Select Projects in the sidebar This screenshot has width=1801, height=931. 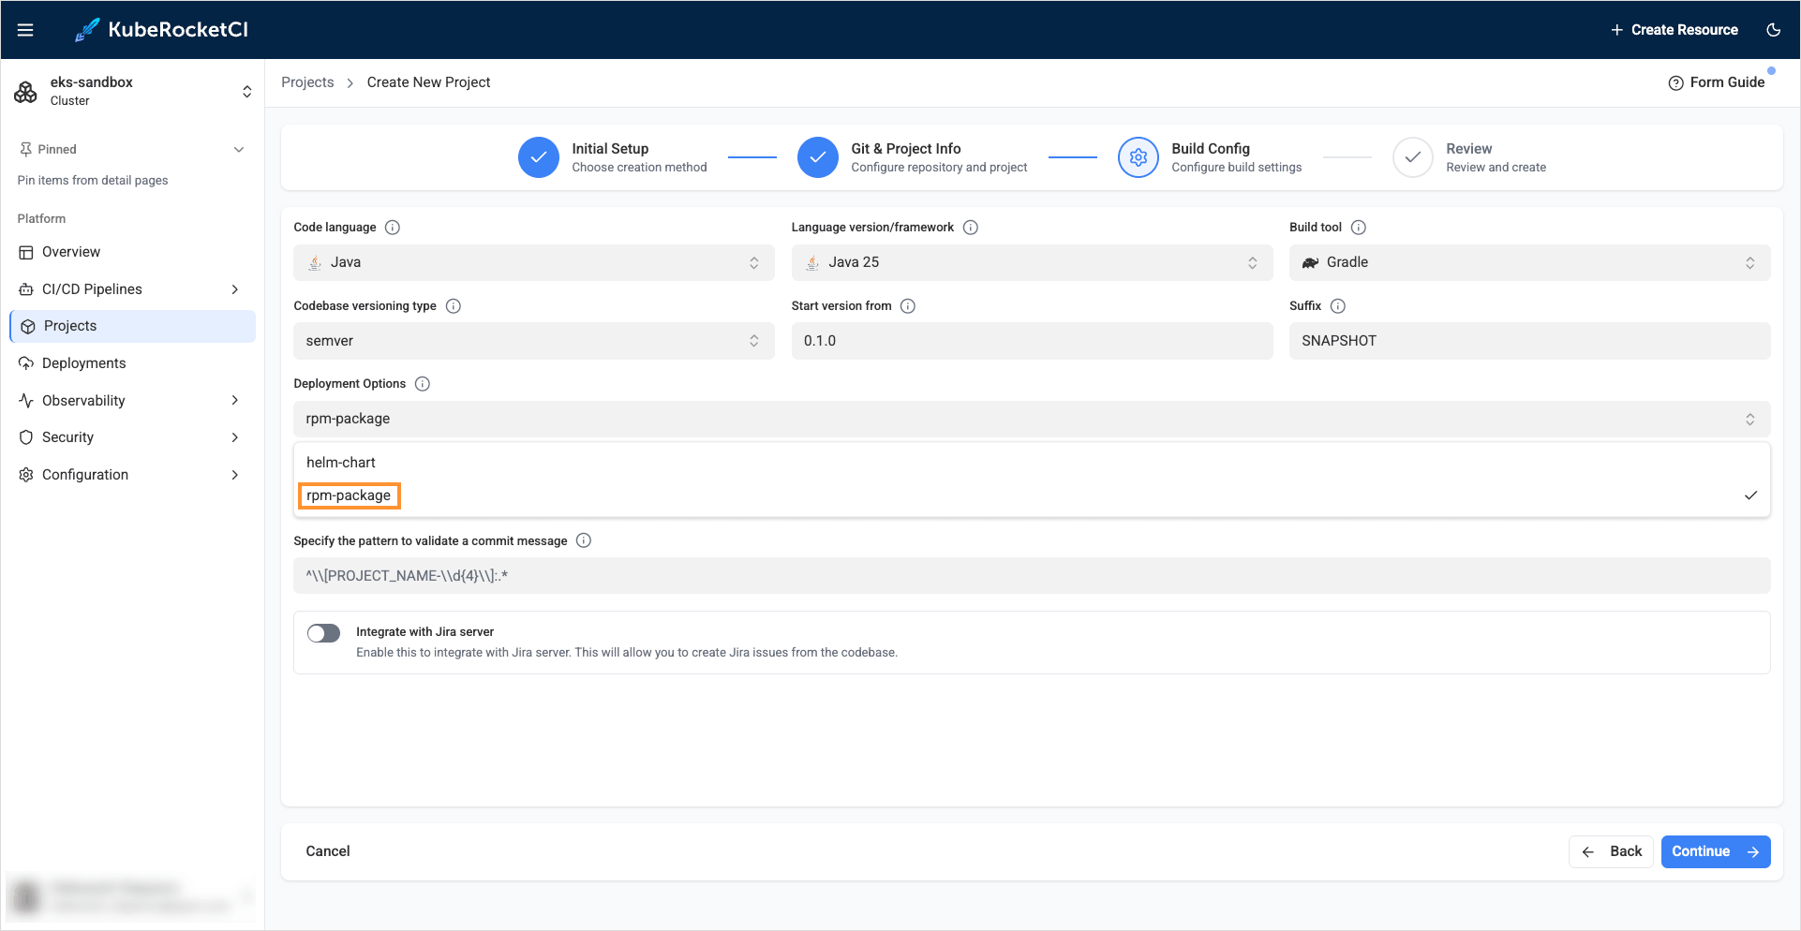tap(132, 326)
